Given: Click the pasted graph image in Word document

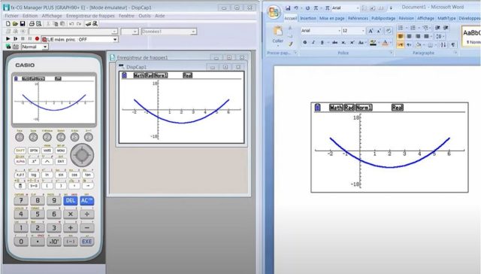Looking at the screenshot, I should [x=389, y=148].
